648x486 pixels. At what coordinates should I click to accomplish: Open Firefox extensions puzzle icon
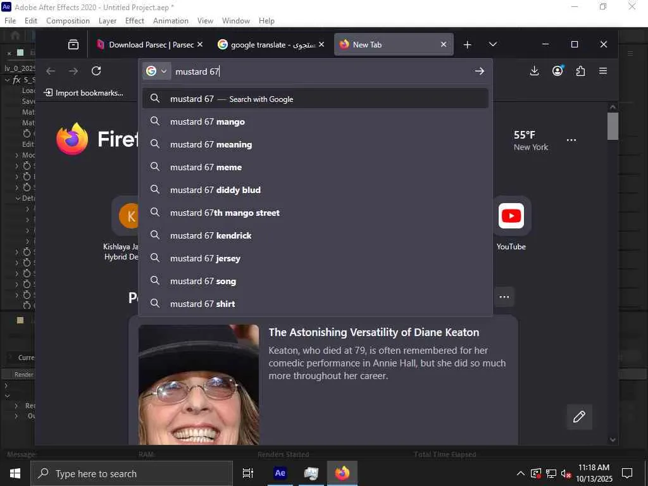(x=580, y=71)
